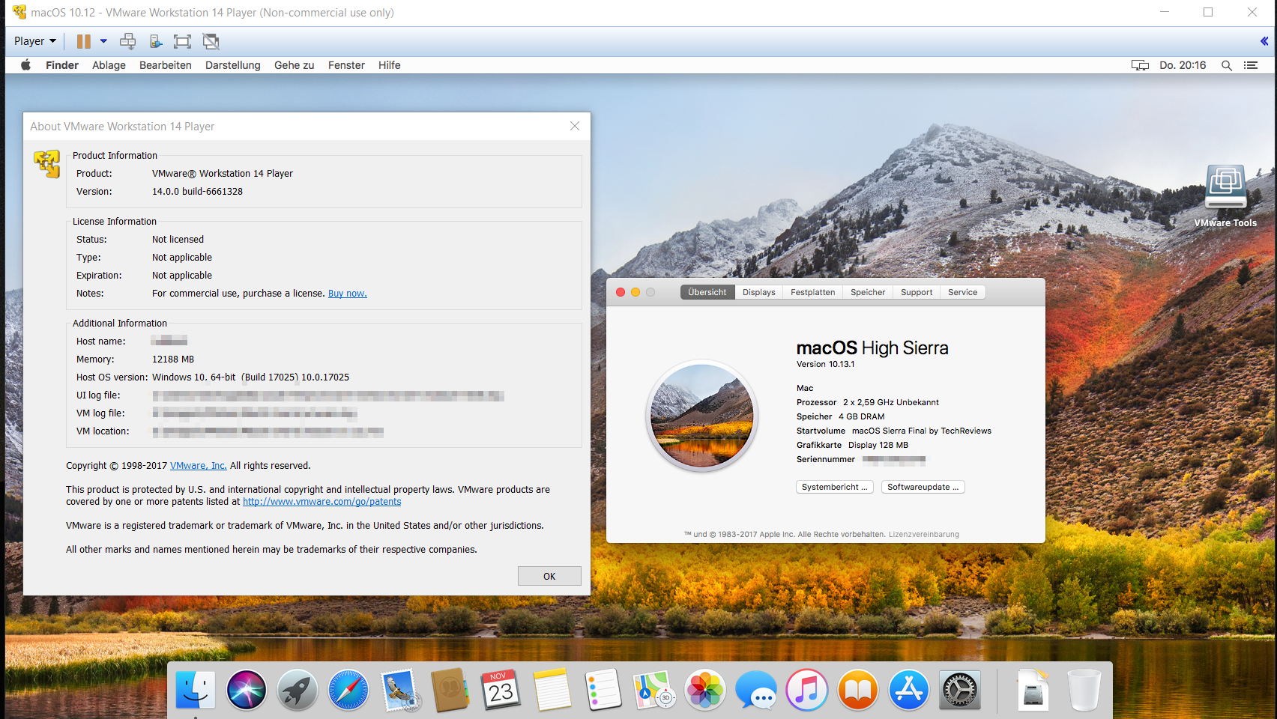1277x719 pixels.
Task: Click version text 14.0.0 build-6661328
Action: (197, 192)
